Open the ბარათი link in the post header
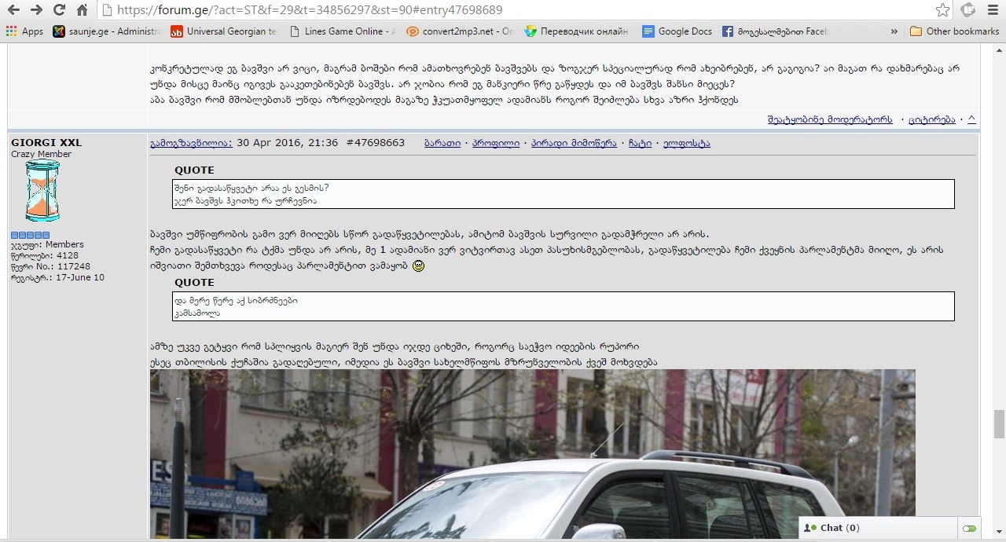The width and height of the screenshot is (1006, 542). [x=442, y=143]
